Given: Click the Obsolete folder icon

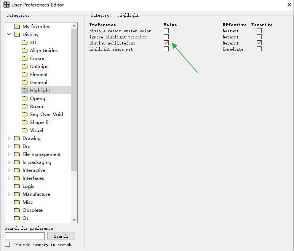Looking at the screenshot, I should [x=17, y=210].
